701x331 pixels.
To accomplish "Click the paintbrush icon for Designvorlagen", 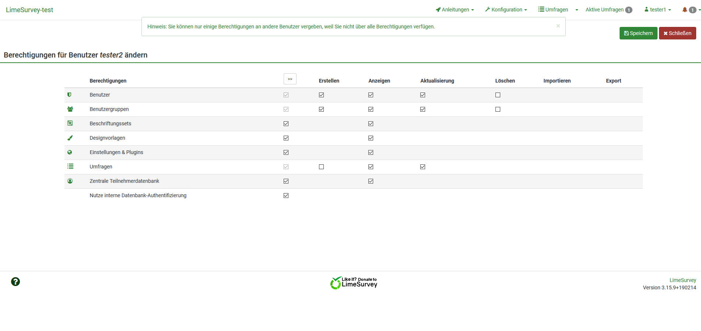I will click(70, 138).
